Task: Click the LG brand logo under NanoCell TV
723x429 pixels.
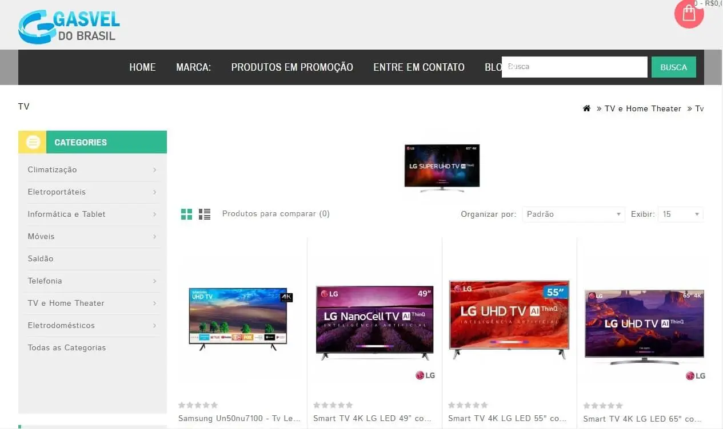Action: pos(425,375)
